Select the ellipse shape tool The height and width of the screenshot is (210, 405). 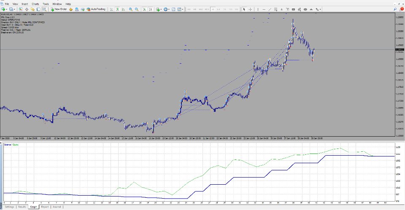point(305,9)
